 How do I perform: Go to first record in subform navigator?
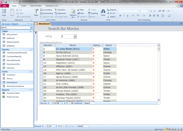pyautogui.click(x=48, y=103)
